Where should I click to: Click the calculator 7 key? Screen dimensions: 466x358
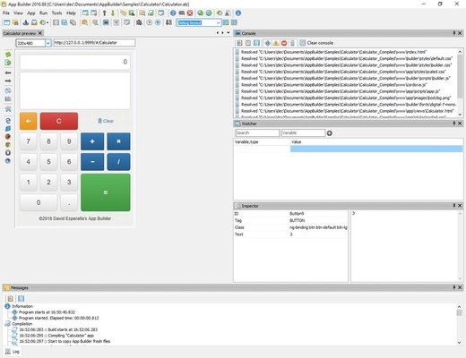(x=29, y=141)
